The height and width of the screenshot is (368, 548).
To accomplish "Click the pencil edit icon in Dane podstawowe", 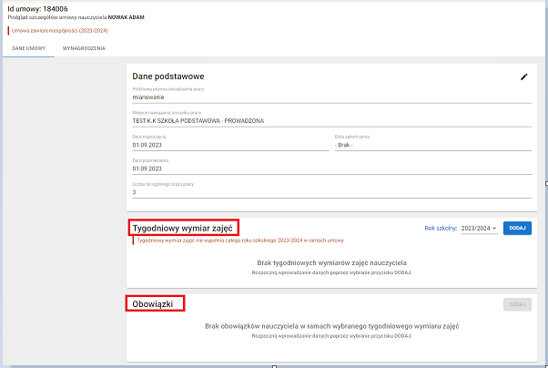I will tap(523, 77).
